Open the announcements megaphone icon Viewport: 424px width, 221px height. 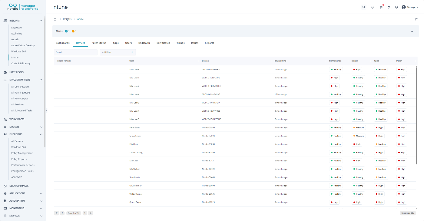381,7
